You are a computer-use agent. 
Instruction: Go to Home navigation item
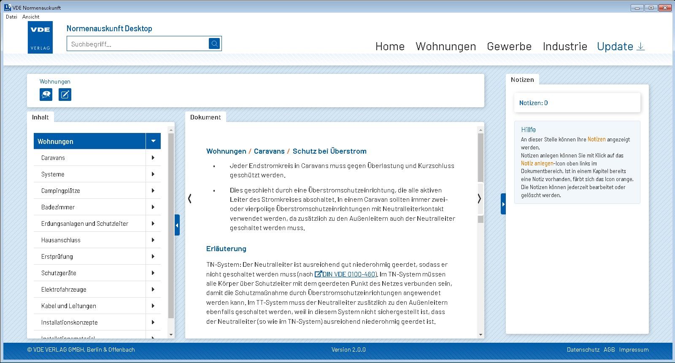click(x=390, y=46)
